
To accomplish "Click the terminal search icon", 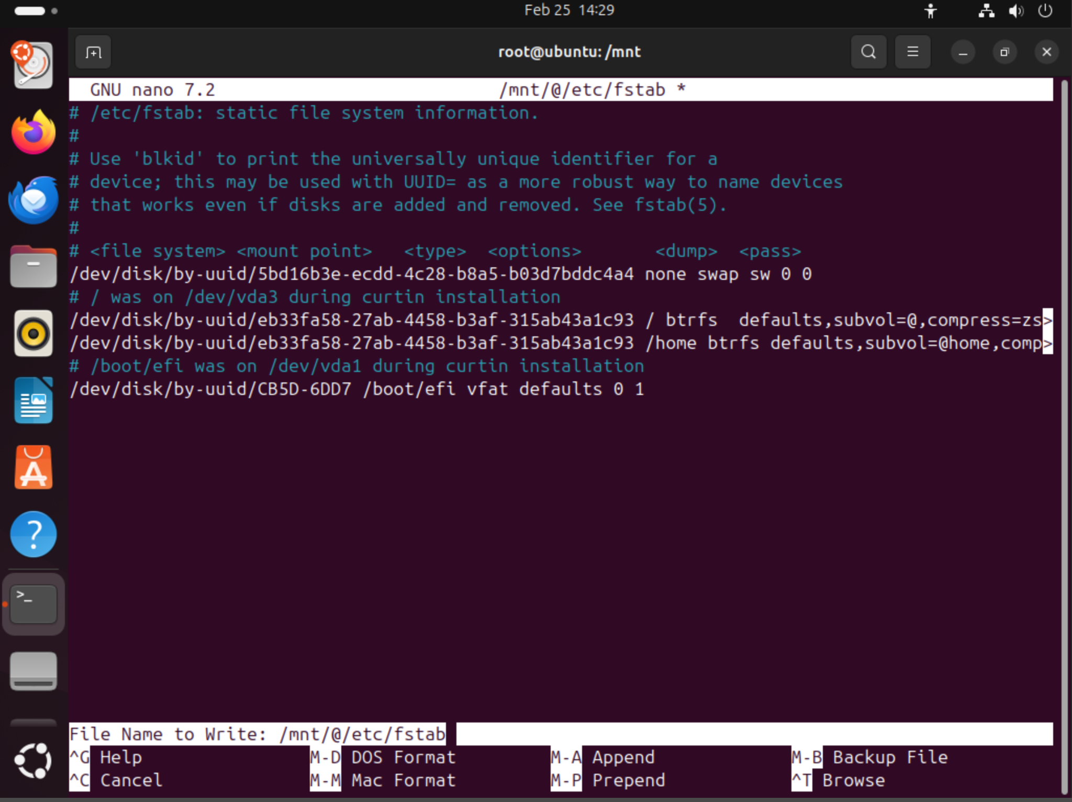I will coord(868,52).
